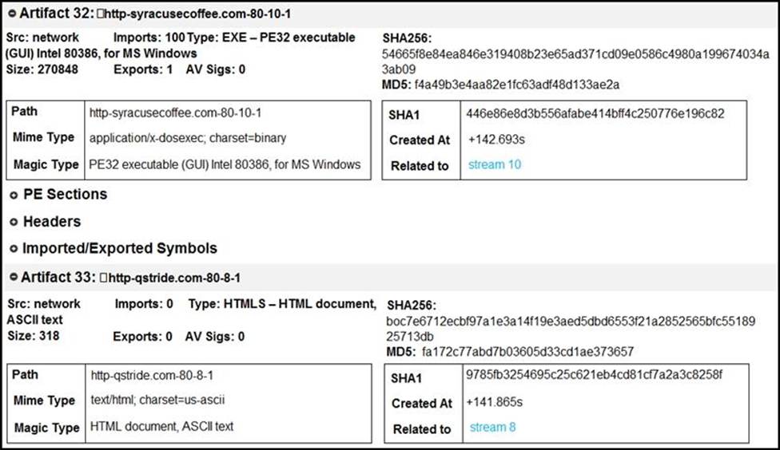
Task: Click the minus icon before Artifact 32
Action: (12, 14)
